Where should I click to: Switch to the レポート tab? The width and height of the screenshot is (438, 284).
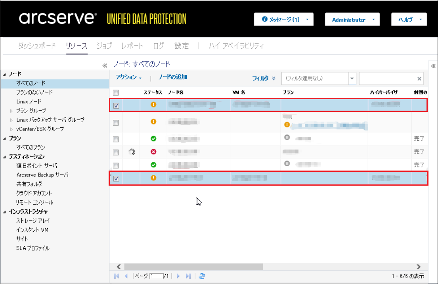[x=132, y=46]
